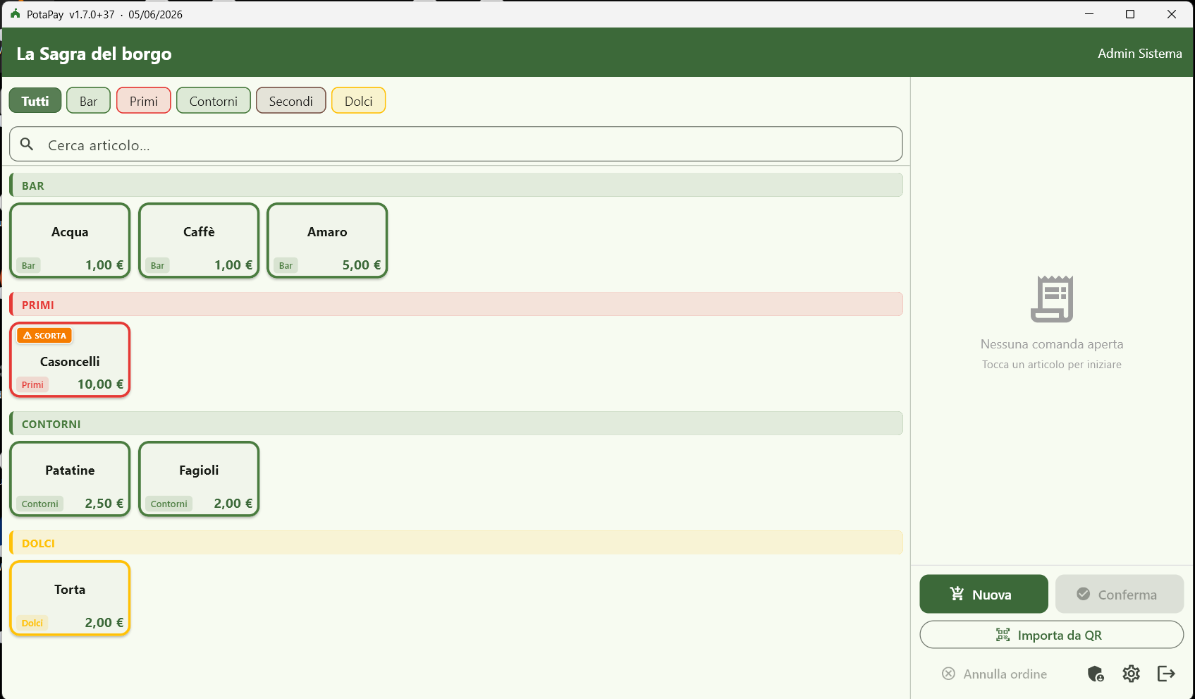
Task: Select the Torta dessert tile
Action: [70, 598]
